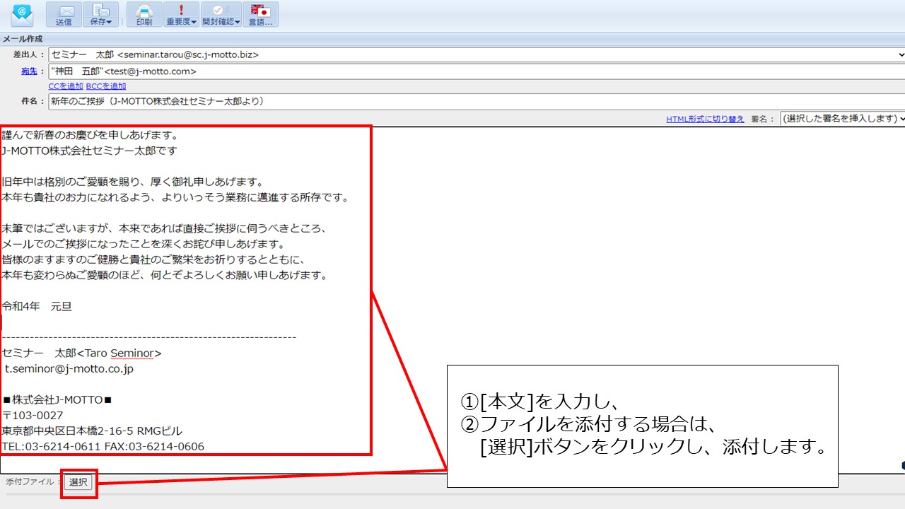Add a BCC field via BCCを追加
This screenshot has width=905, height=509.
[x=106, y=86]
